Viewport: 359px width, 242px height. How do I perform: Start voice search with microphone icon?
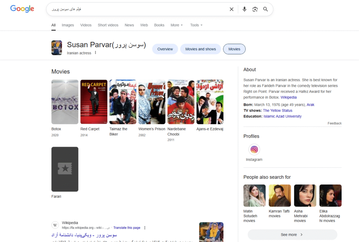tap(244, 9)
